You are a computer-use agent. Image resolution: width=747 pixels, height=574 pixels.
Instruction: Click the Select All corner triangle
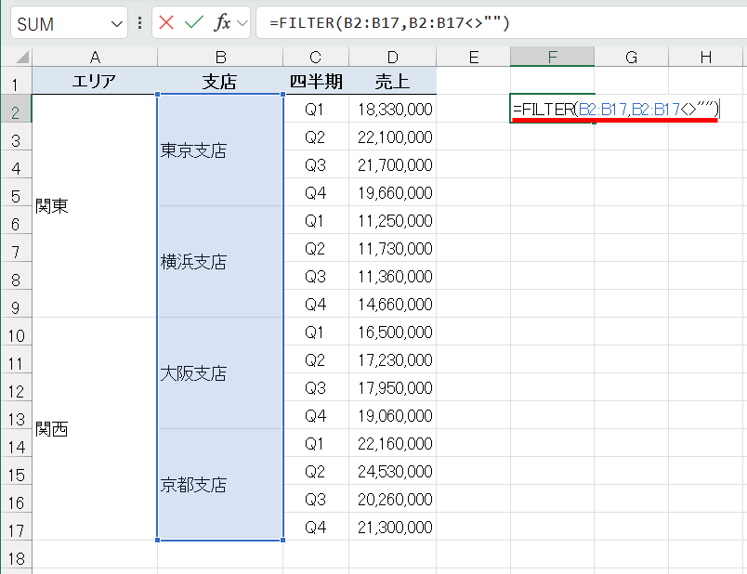20,58
